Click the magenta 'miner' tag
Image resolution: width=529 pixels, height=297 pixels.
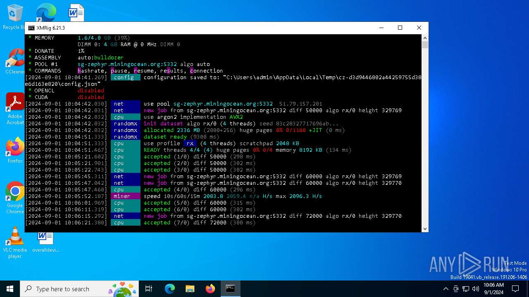click(x=125, y=196)
